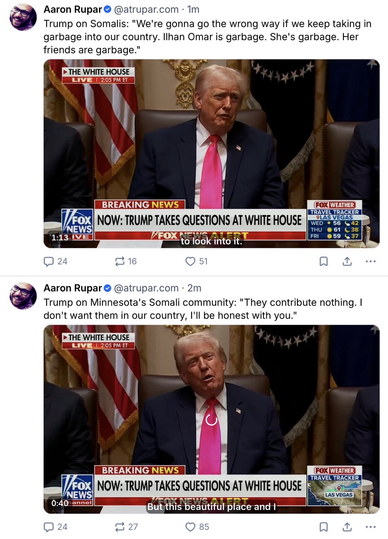Like the second post showing 85 likes
The height and width of the screenshot is (539, 388).
pos(197,527)
